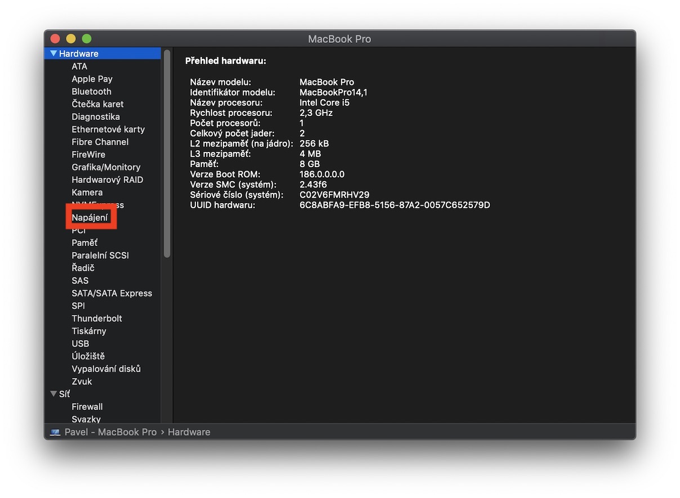680x498 pixels.
Task: Select the Síť category heading
Action: 65,394
